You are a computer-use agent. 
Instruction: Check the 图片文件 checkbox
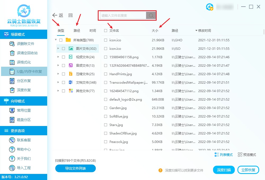tap(63, 48)
